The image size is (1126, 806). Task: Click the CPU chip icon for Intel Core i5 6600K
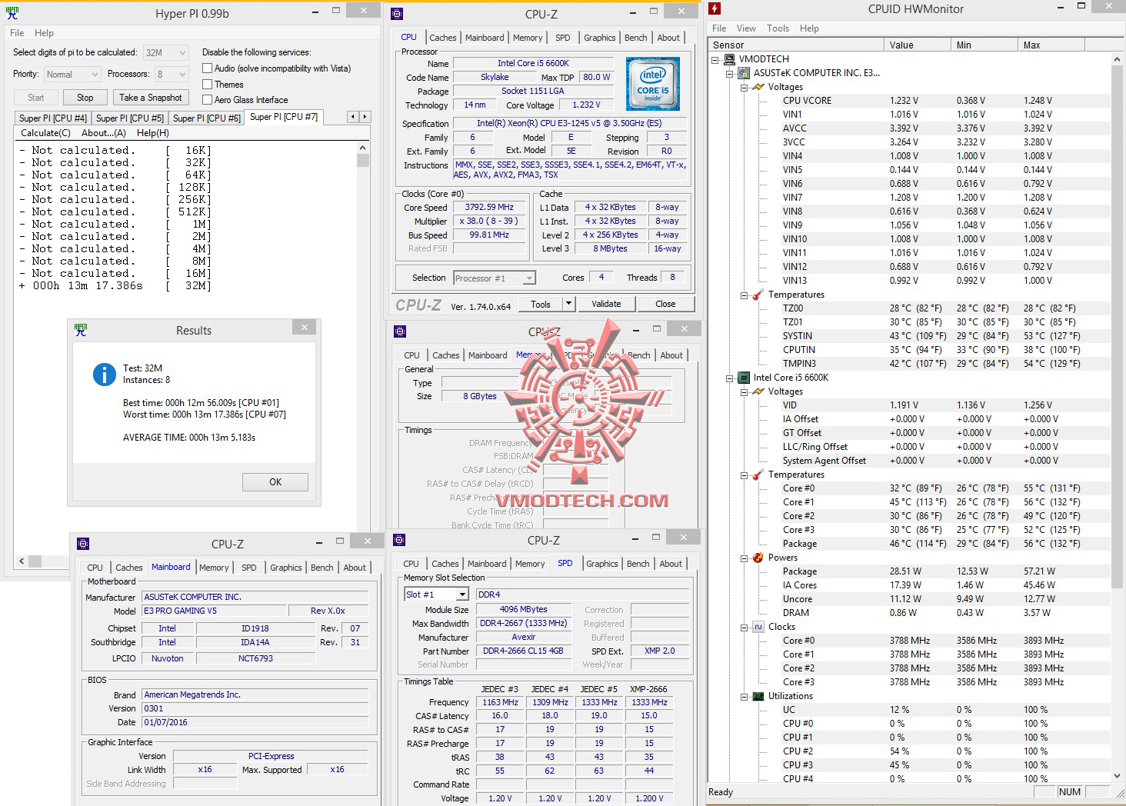(744, 378)
